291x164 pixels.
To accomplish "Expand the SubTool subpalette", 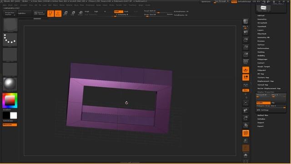I will click(x=261, y=15).
